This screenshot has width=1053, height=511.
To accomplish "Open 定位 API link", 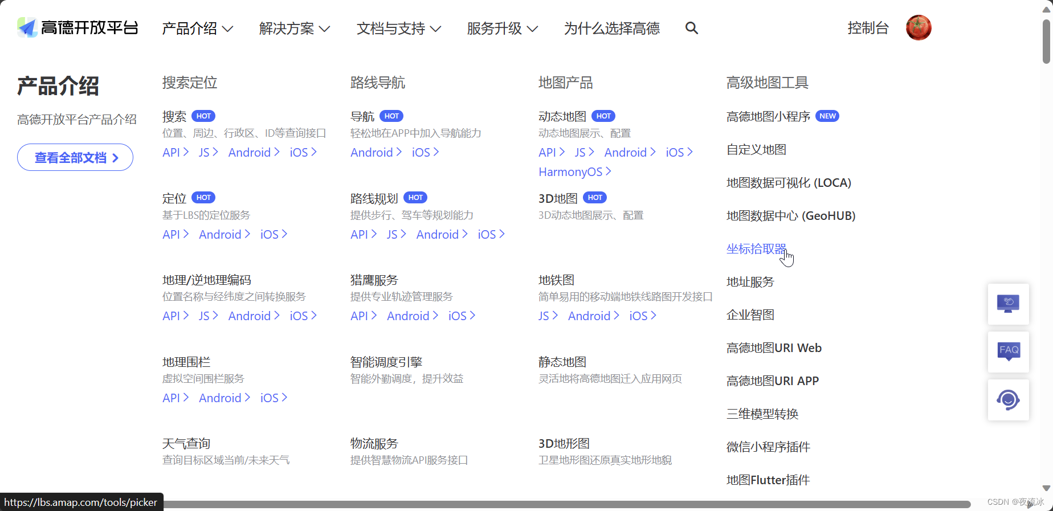I will (x=175, y=235).
